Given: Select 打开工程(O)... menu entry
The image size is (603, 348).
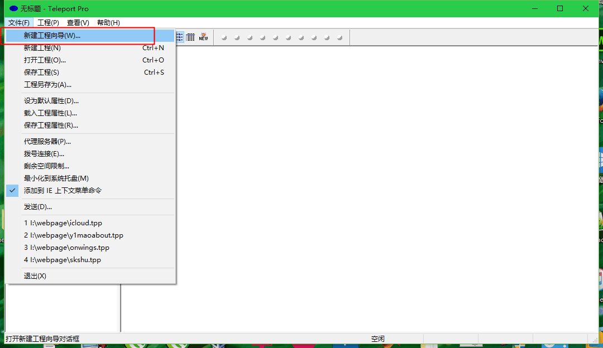Looking at the screenshot, I should [x=91, y=60].
